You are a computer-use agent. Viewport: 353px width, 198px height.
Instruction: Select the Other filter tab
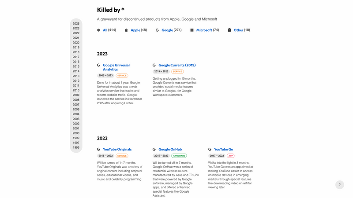(238, 30)
